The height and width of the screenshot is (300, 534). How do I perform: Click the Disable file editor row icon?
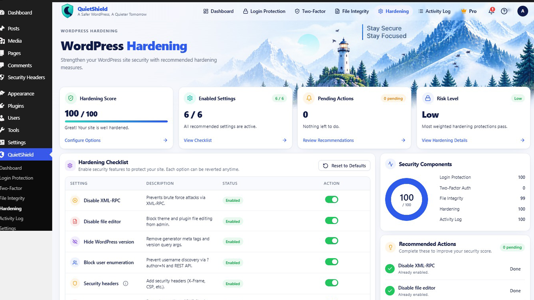(x=75, y=221)
